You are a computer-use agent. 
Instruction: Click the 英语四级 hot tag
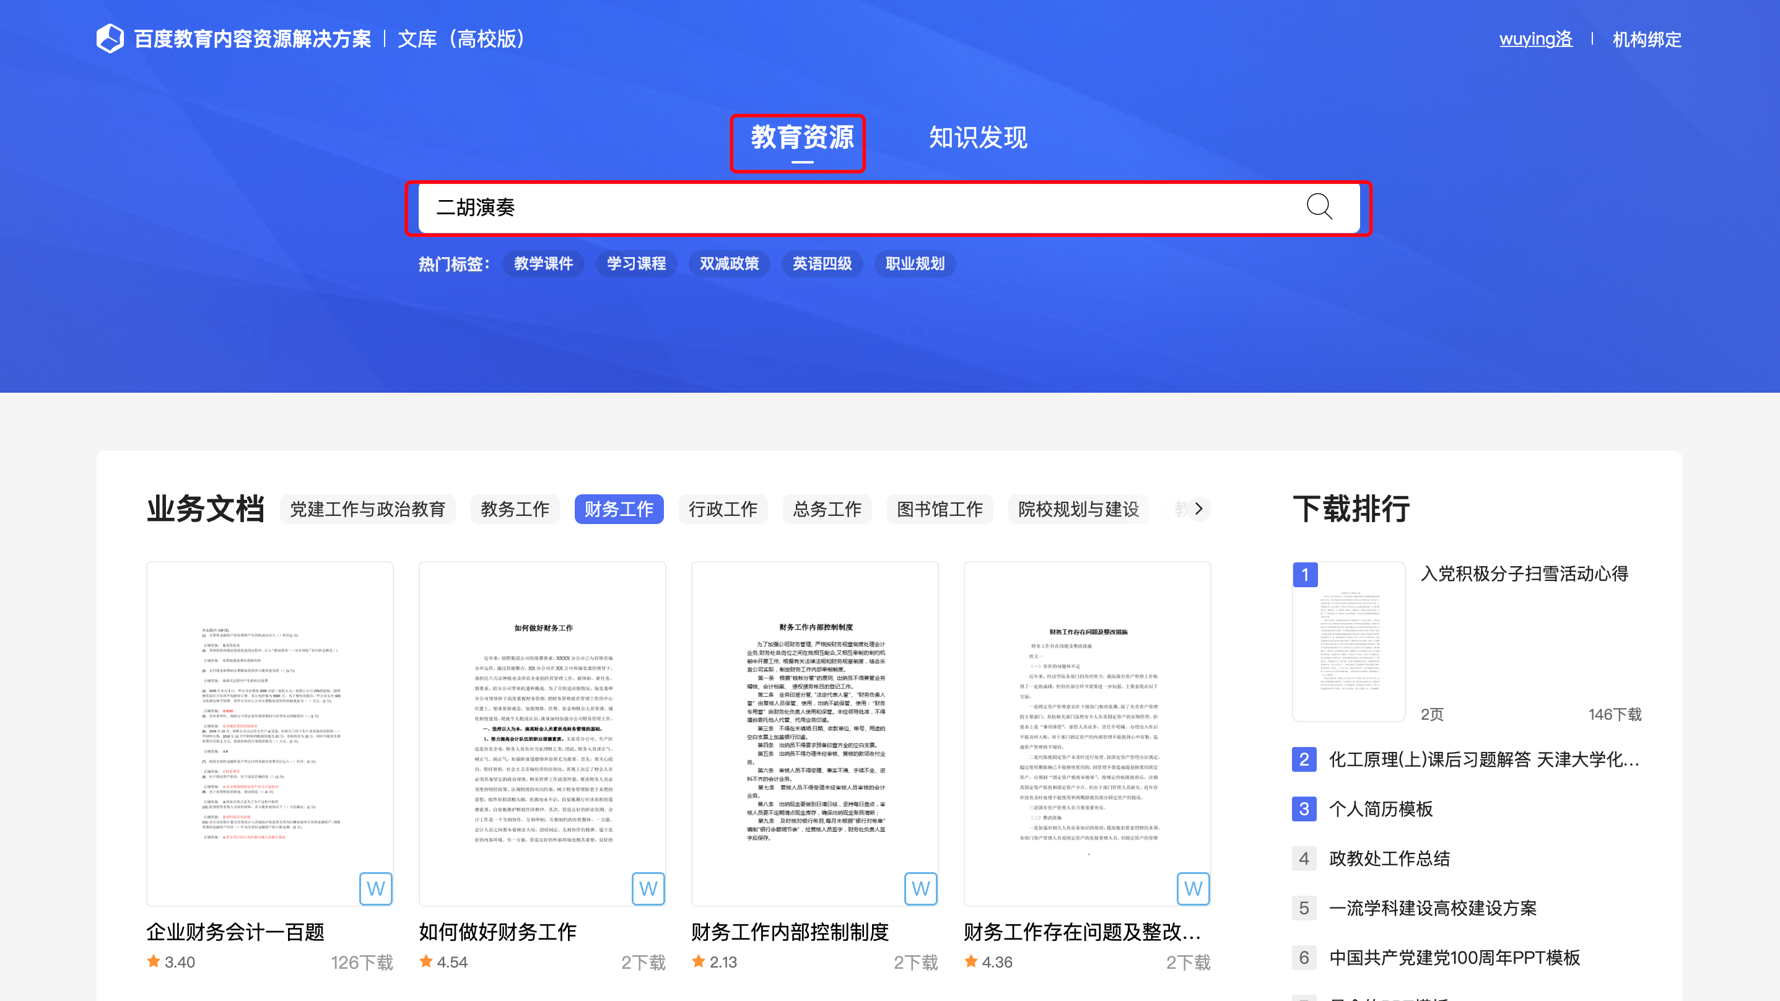[x=822, y=263]
